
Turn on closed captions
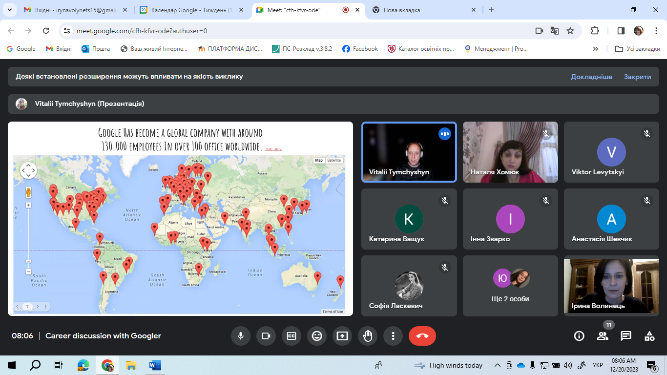click(x=292, y=336)
